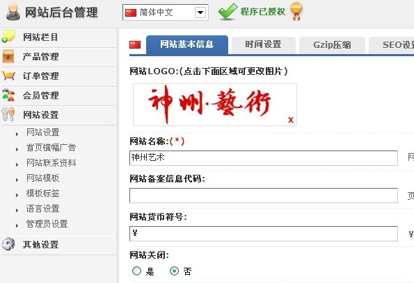This screenshot has height=283, width=414.
Task: Open the Gzip压缩 tab
Action: (x=332, y=45)
